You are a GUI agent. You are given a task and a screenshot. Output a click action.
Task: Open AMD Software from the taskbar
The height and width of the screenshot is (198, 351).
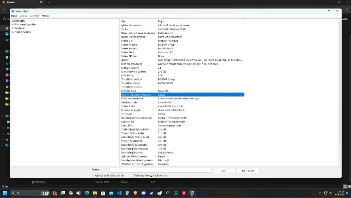click(x=184, y=193)
